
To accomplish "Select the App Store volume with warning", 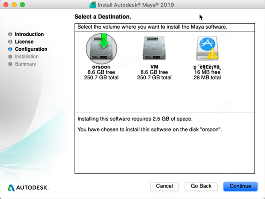I will (x=208, y=48).
